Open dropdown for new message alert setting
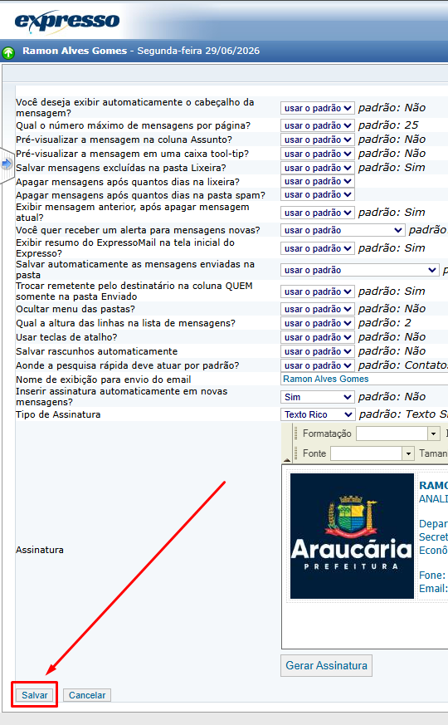 pos(343,230)
